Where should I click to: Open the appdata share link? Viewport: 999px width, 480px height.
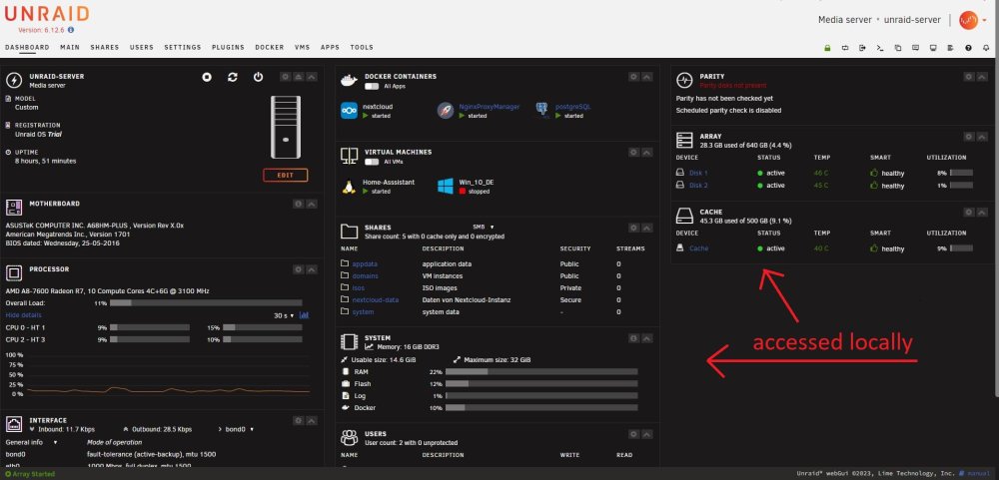click(365, 264)
